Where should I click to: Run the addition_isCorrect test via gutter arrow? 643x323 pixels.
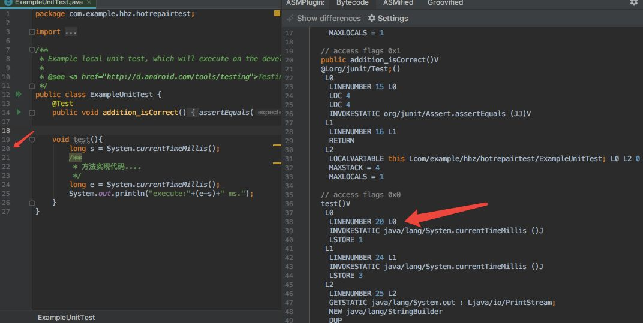19,112
